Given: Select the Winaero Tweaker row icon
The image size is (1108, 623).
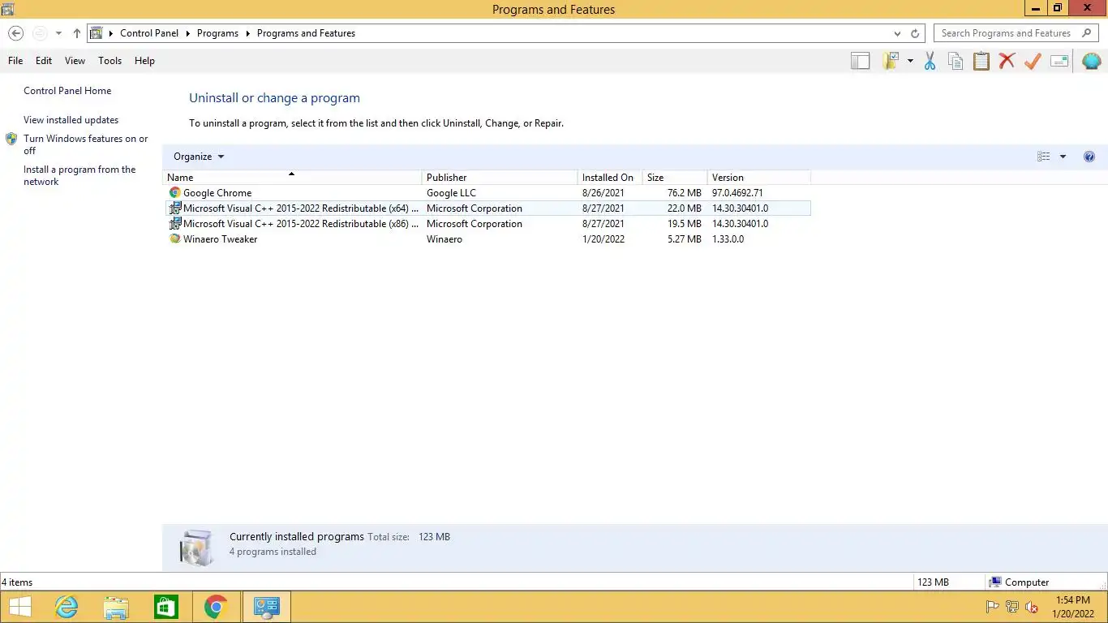Looking at the screenshot, I should (174, 239).
